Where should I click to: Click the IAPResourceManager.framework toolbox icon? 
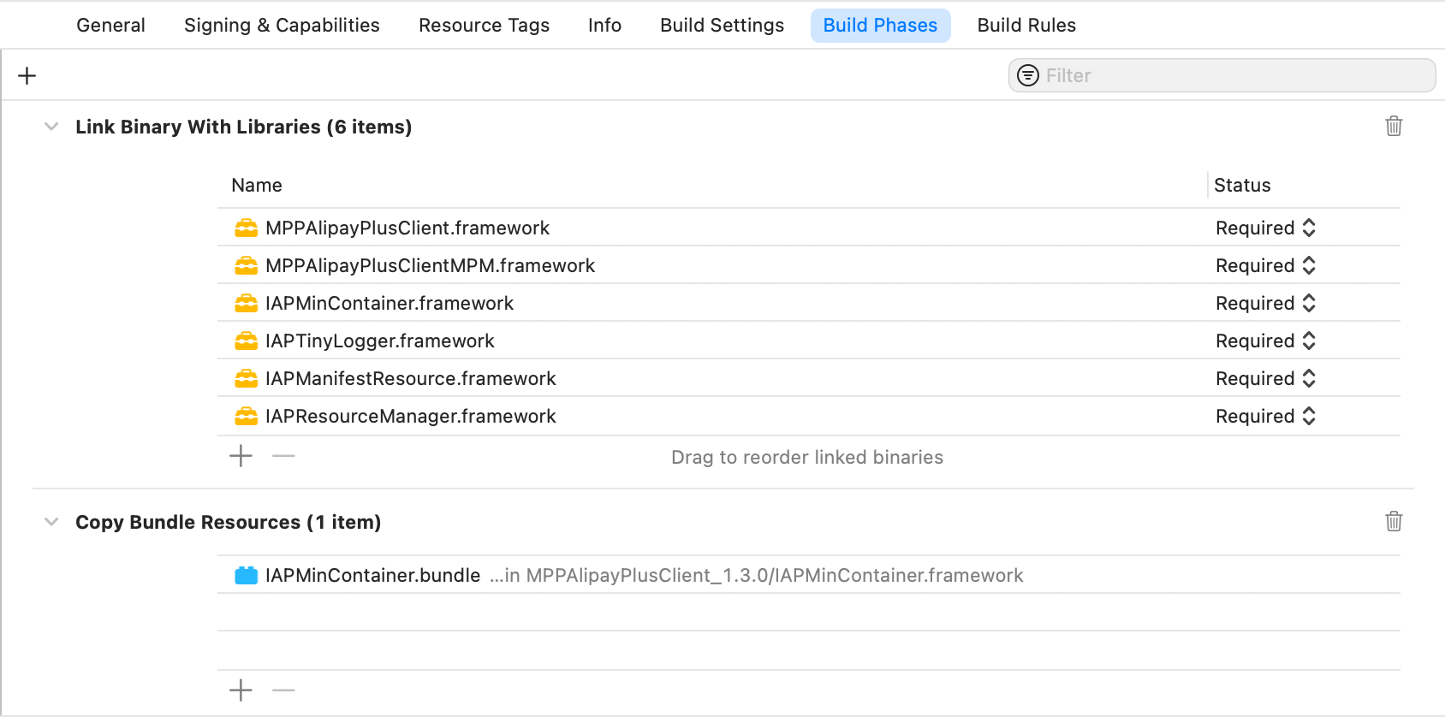coord(247,416)
